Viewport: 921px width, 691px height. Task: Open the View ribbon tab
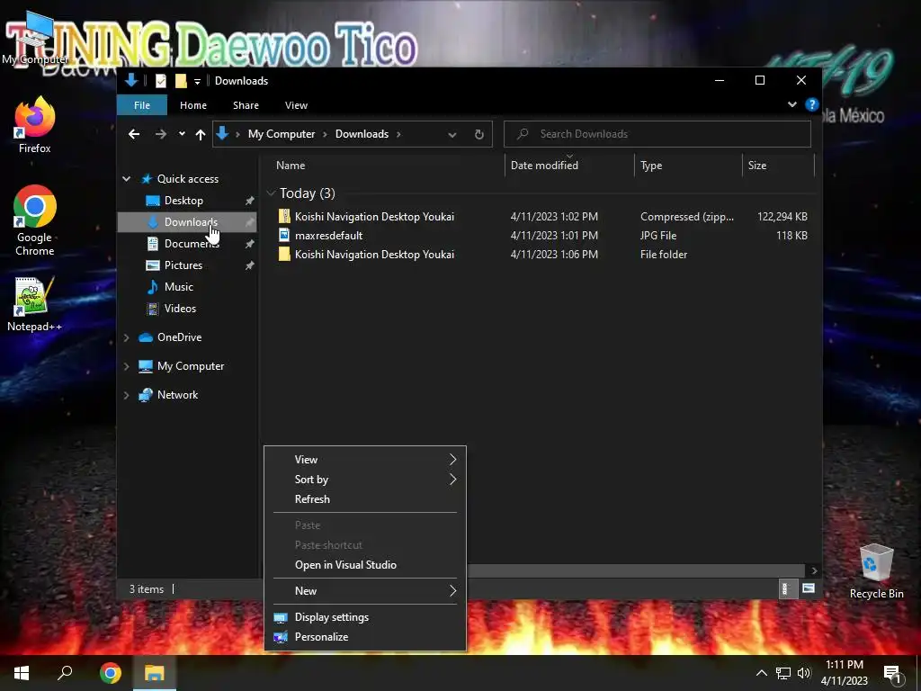296,105
